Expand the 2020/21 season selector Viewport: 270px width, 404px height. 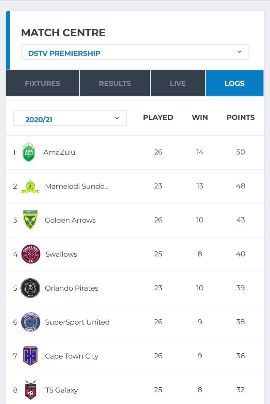[x=70, y=119]
